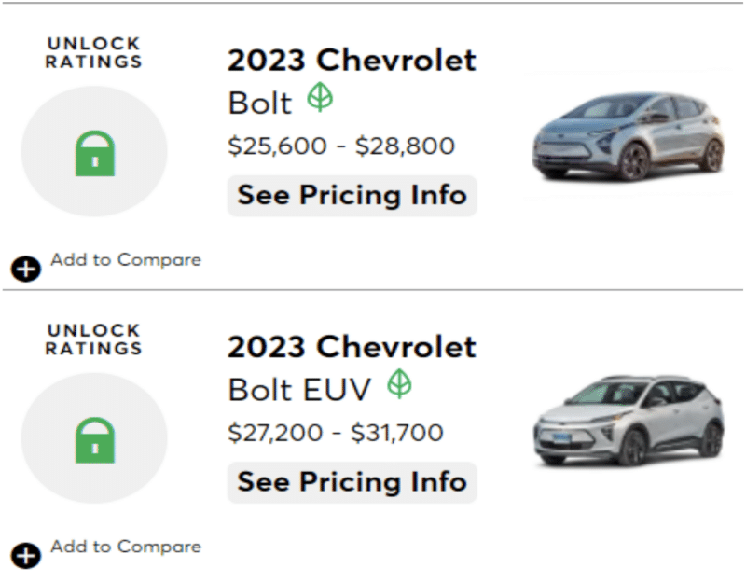
Task: Click the green lock icon for Bolt EUV
Action: [94, 440]
